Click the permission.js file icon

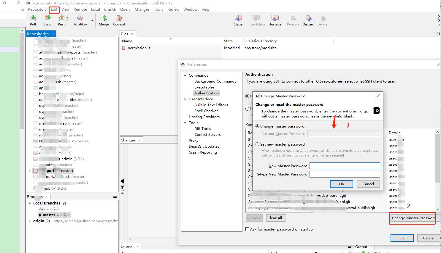[124, 48]
